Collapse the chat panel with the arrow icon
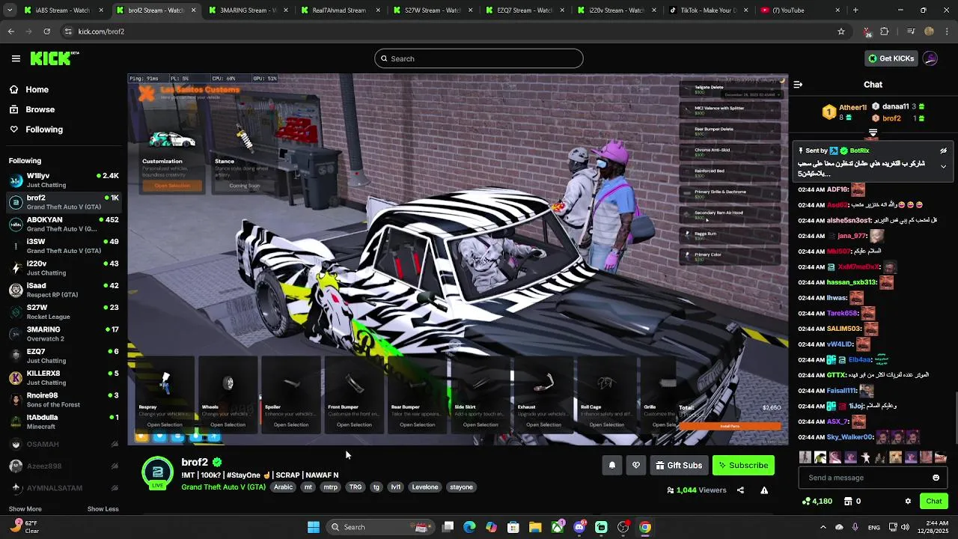 pos(798,85)
